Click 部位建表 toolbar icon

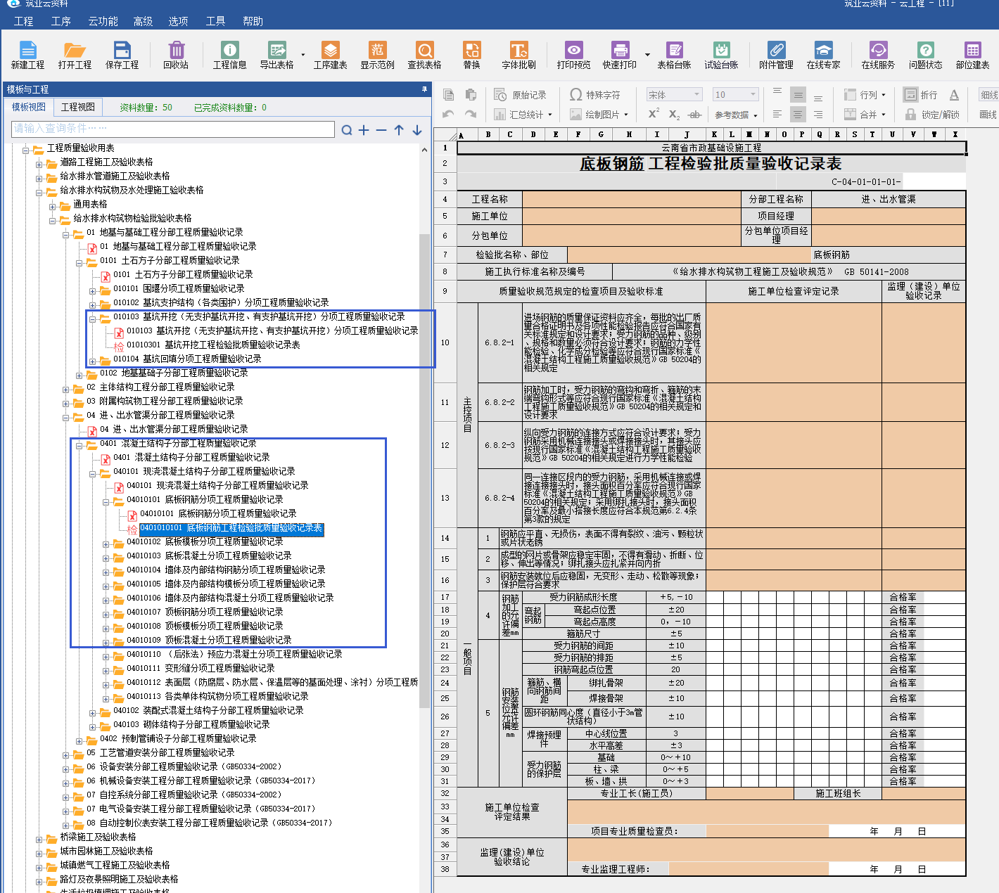(973, 55)
